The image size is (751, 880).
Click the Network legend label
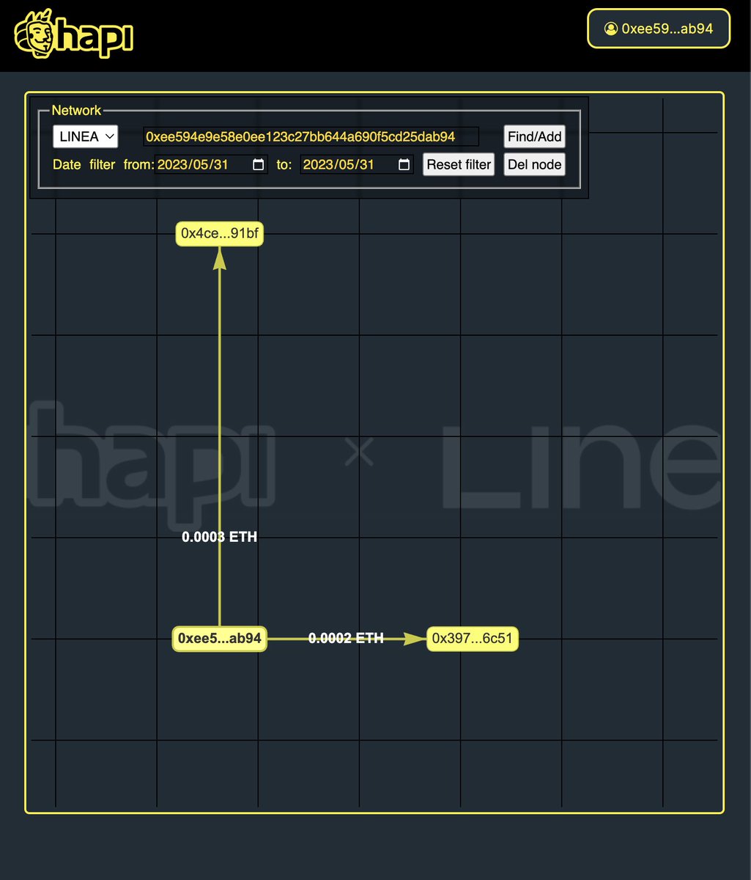point(76,111)
